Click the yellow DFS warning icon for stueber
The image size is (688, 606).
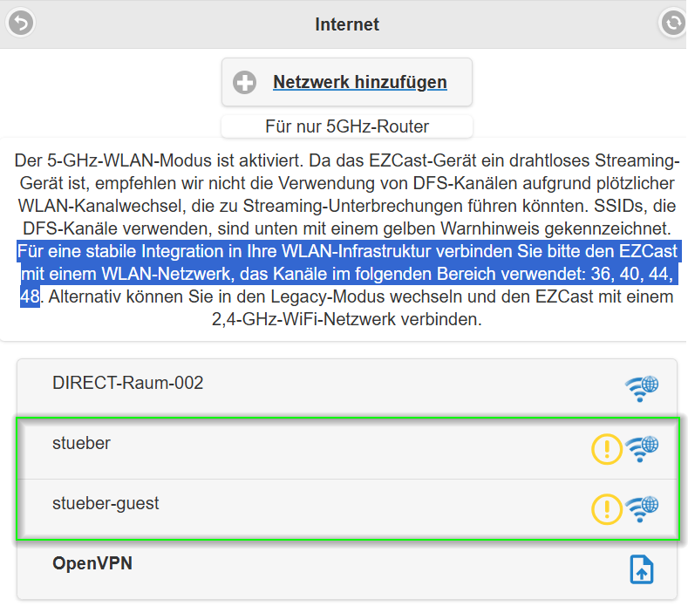[x=607, y=449]
